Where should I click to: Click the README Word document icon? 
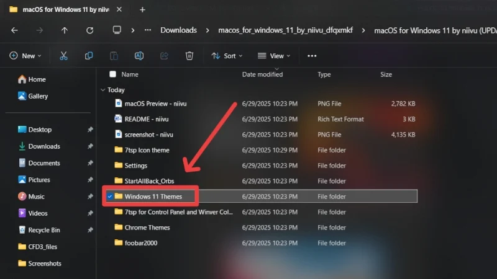[x=118, y=118]
